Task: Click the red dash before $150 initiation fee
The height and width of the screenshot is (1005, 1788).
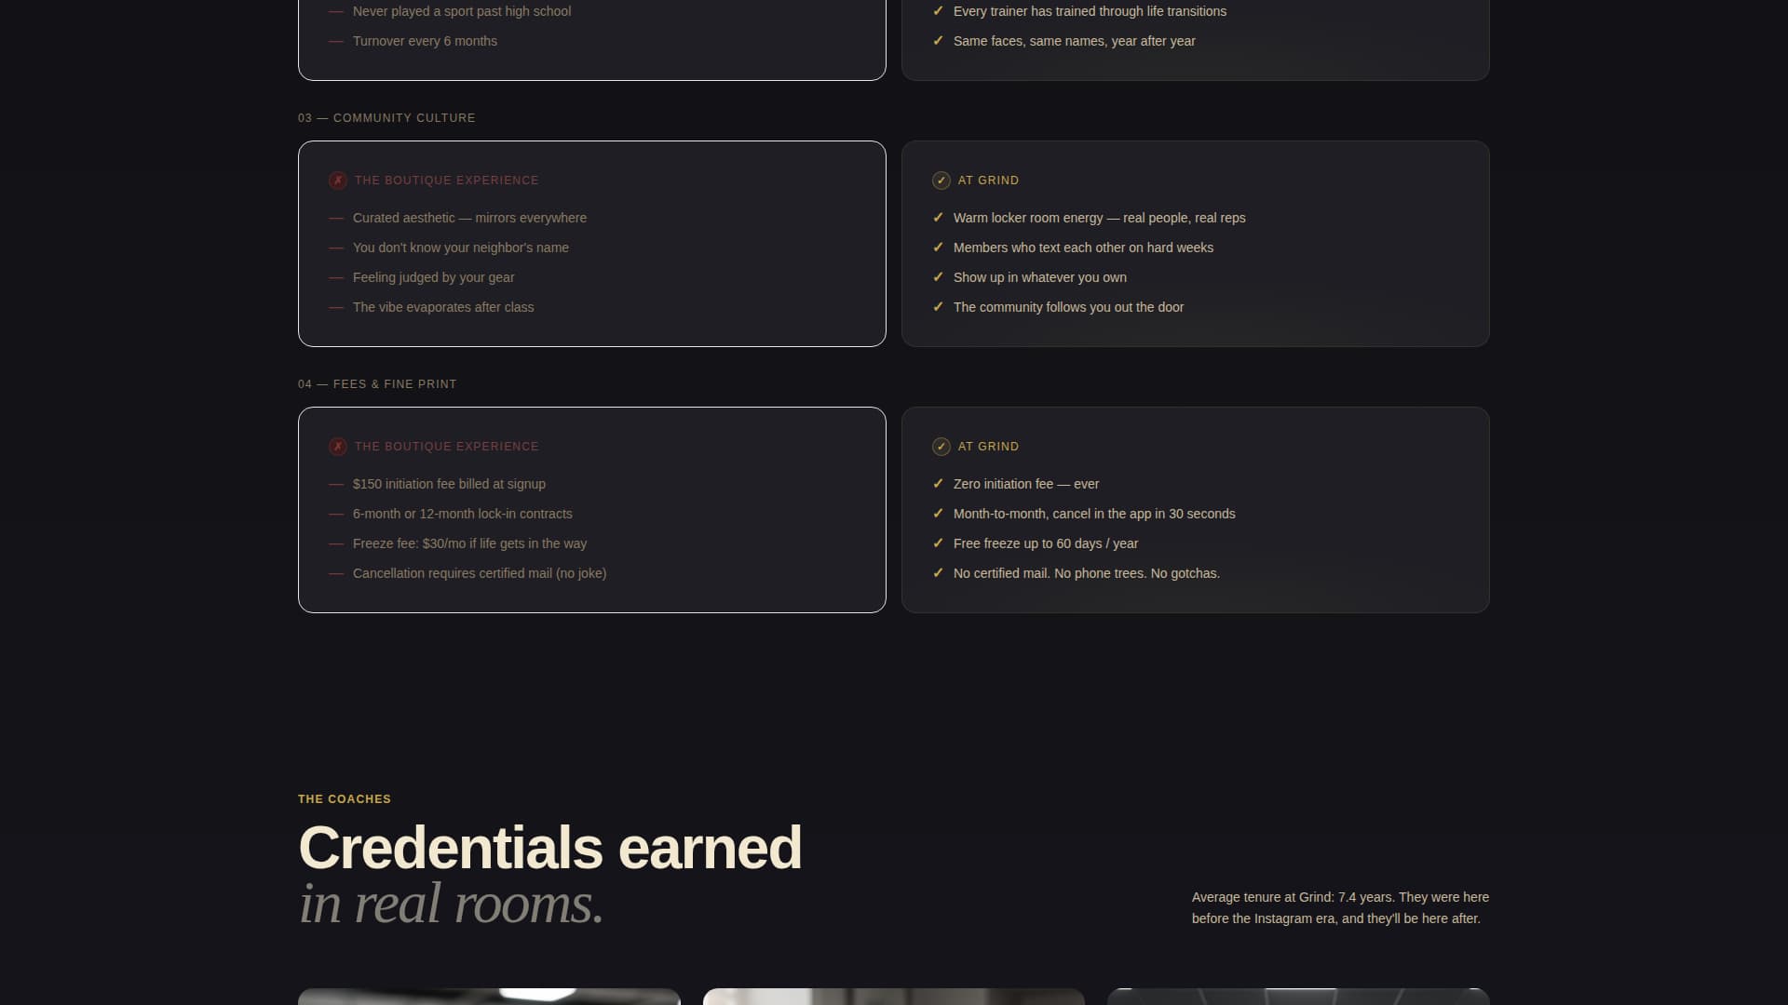Action: (x=336, y=484)
